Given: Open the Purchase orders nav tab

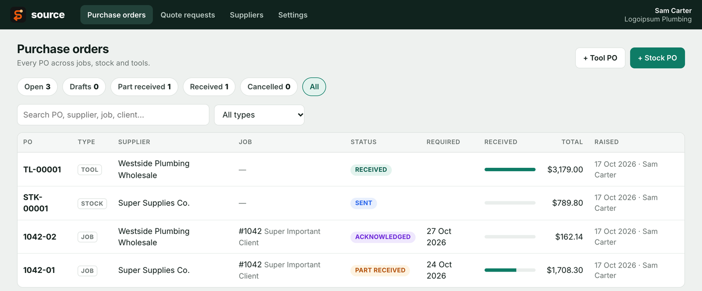Looking at the screenshot, I should pos(116,15).
